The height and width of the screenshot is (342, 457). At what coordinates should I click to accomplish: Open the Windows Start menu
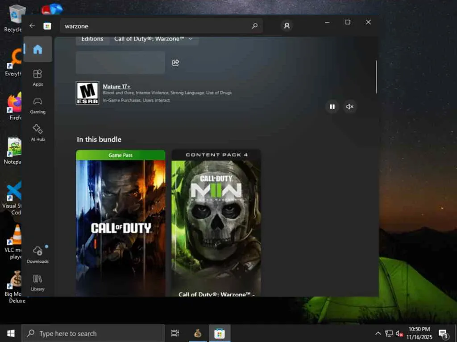click(11, 333)
